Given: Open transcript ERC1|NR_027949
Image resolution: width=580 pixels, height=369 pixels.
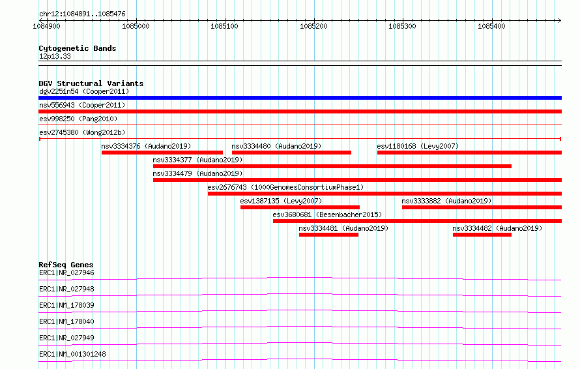Looking at the screenshot, I should coord(66,338).
